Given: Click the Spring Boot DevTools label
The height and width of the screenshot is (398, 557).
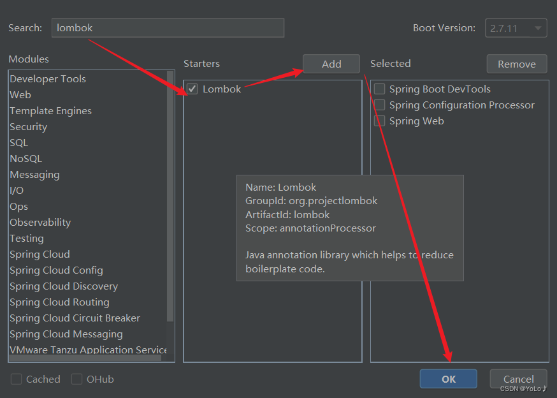Looking at the screenshot, I should pyautogui.click(x=440, y=89).
